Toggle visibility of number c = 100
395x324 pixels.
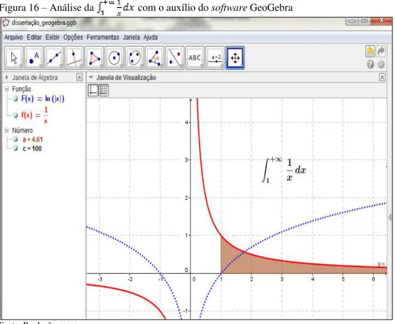click(x=16, y=148)
